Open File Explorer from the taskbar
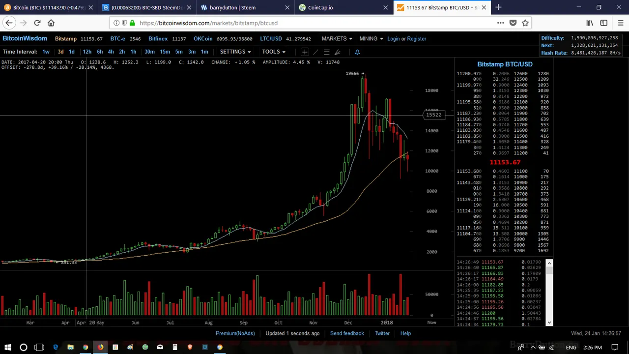 click(70, 348)
